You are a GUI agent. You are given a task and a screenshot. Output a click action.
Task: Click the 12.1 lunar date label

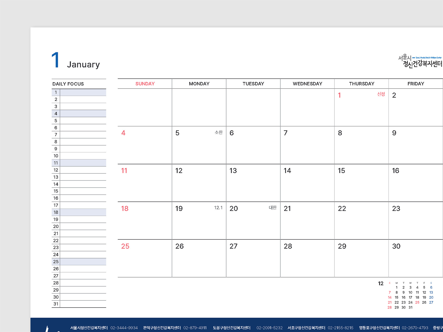coord(218,207)
